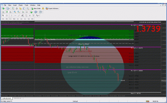Switch to bar chart display

3,12
